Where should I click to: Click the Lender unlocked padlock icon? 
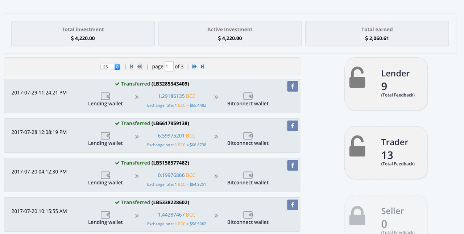click(357, 77)
